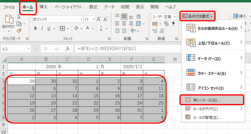
Task: Decrease indent
Action: pos(117,31)
